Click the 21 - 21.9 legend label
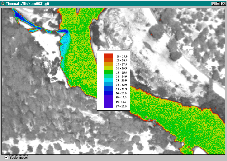The width and height of the screenshot is (227, 161). (x=121, y=89)
